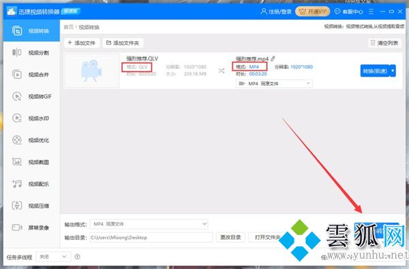Screen dimensions: 409x269
Task: Expand the file's MP4 同原文件 dropdown
Action: point(274,84)
